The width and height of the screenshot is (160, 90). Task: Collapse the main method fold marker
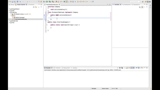(x=47, y=25)
